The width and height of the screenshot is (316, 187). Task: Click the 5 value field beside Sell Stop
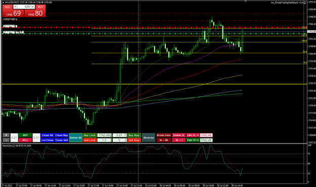pyautogui.click(x=119, y=140)
